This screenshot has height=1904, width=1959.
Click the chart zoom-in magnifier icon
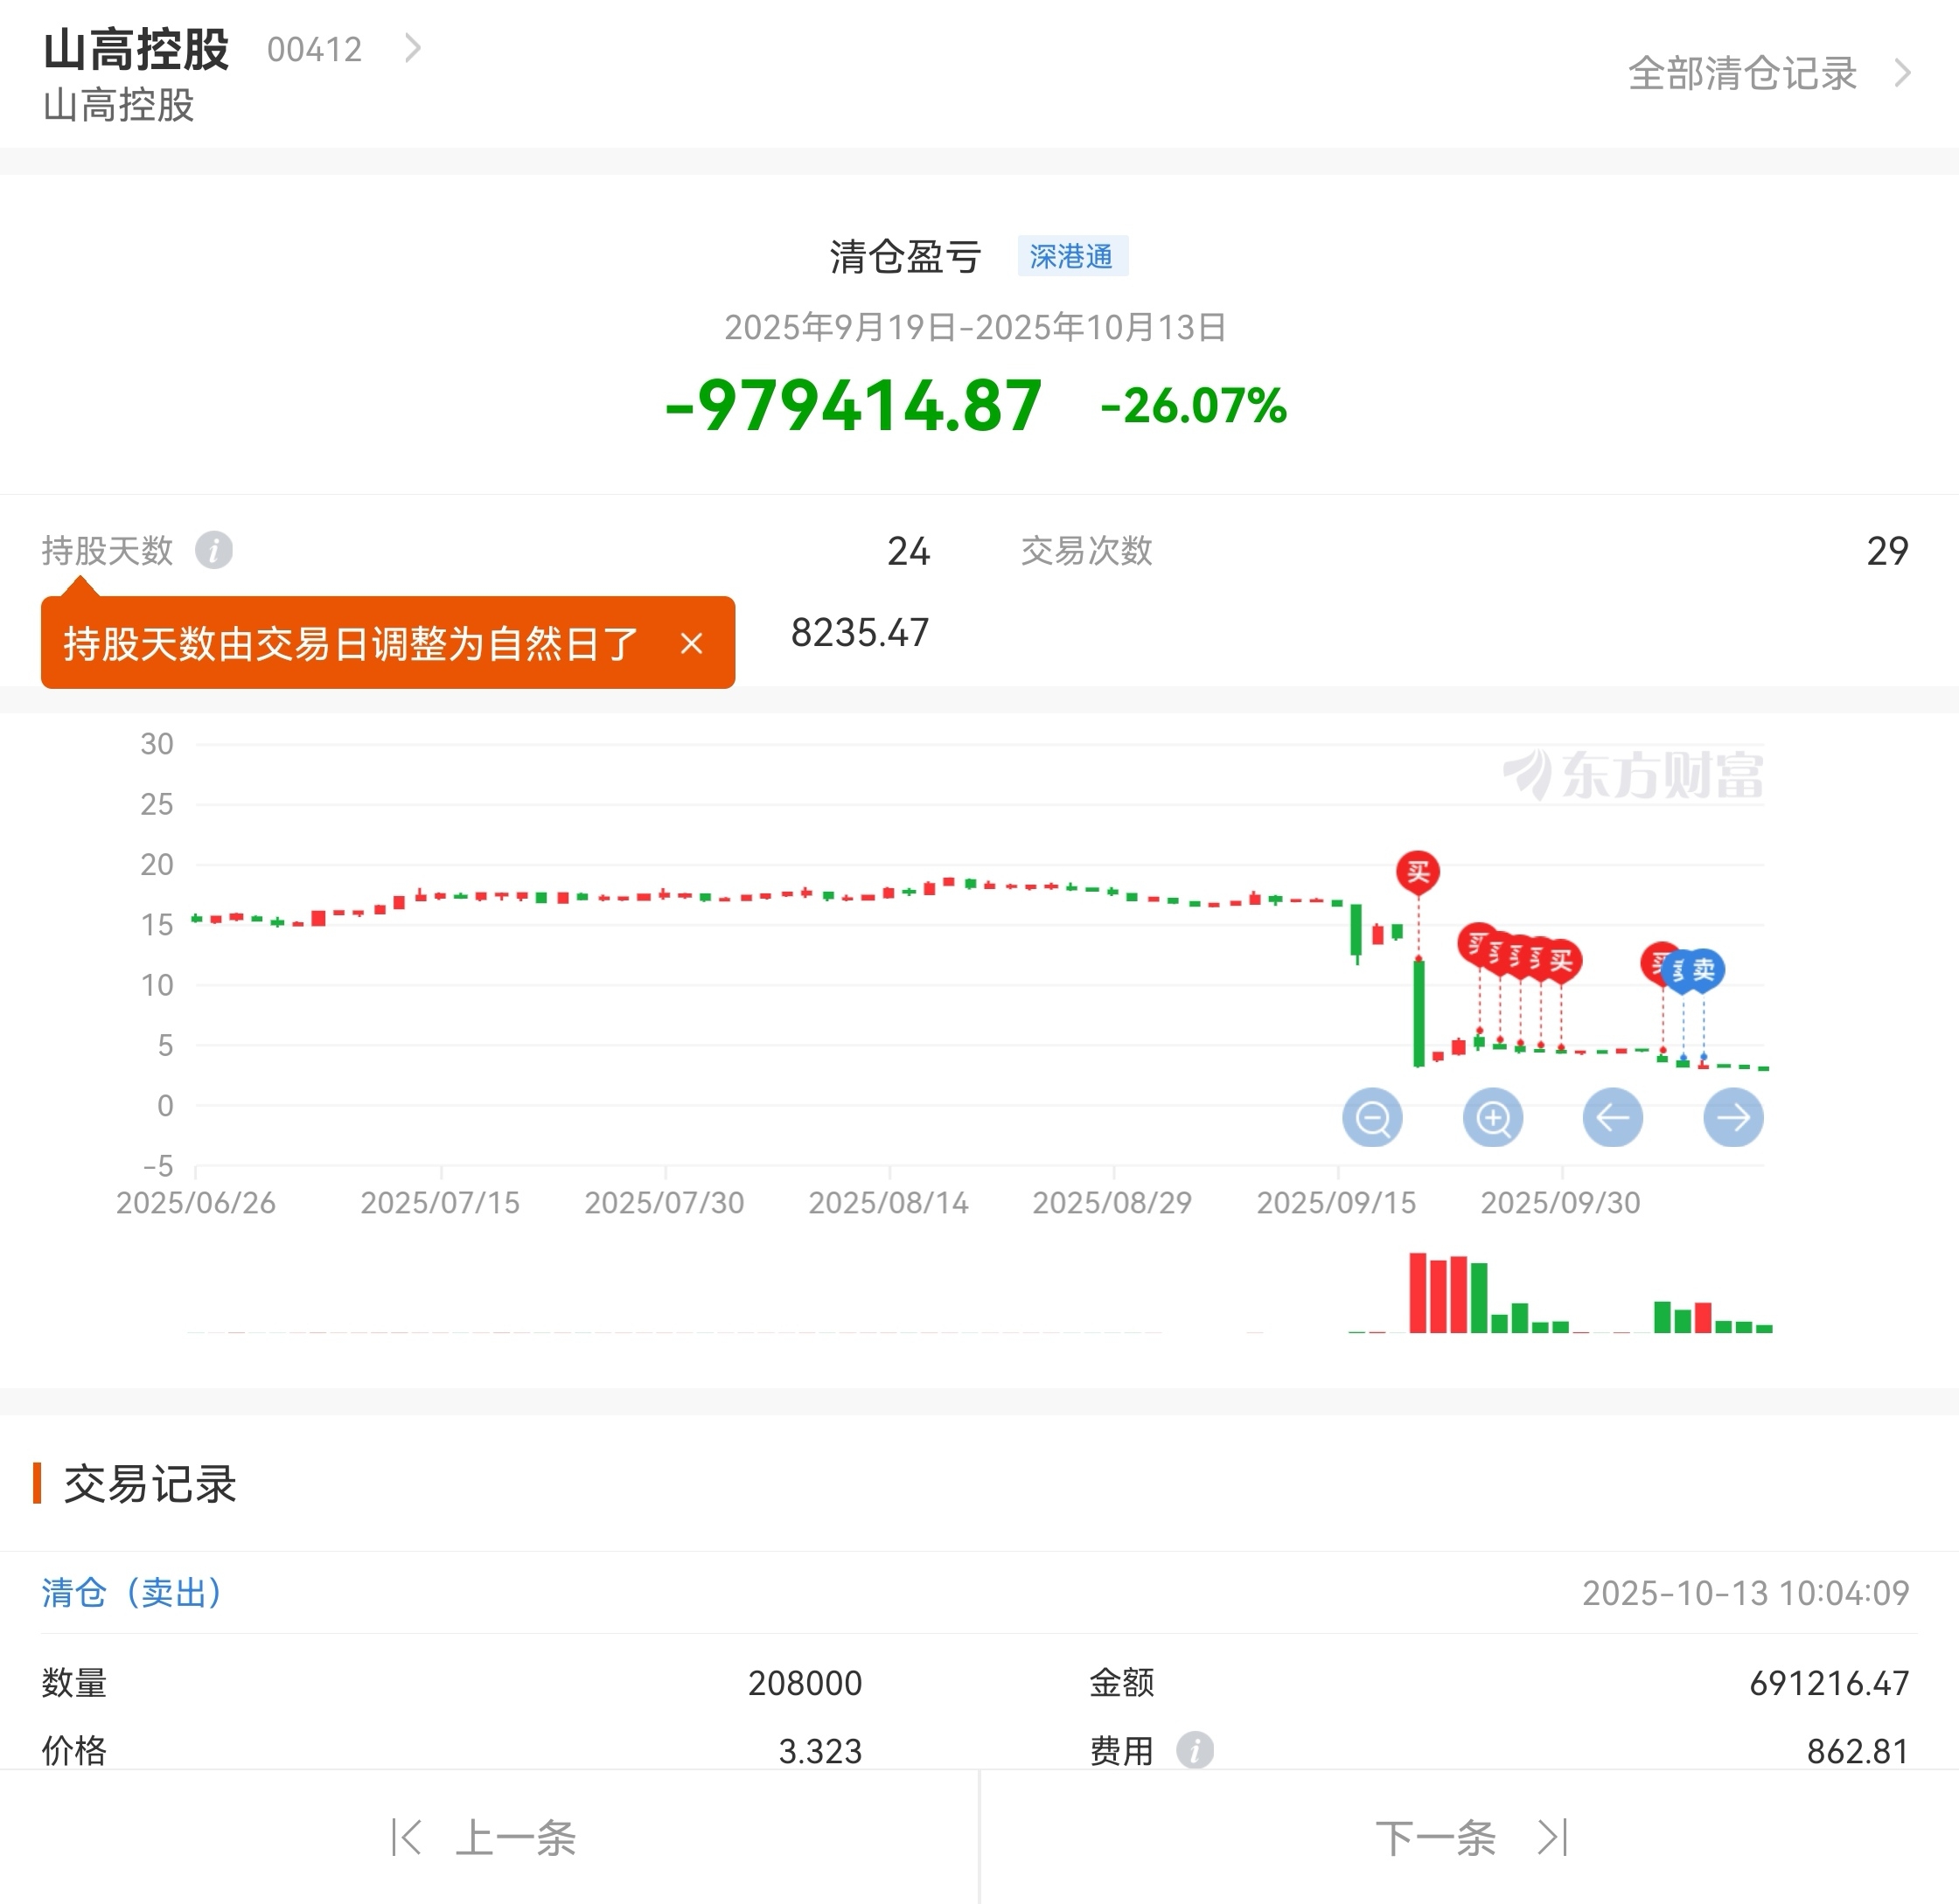(1493, 1117)
